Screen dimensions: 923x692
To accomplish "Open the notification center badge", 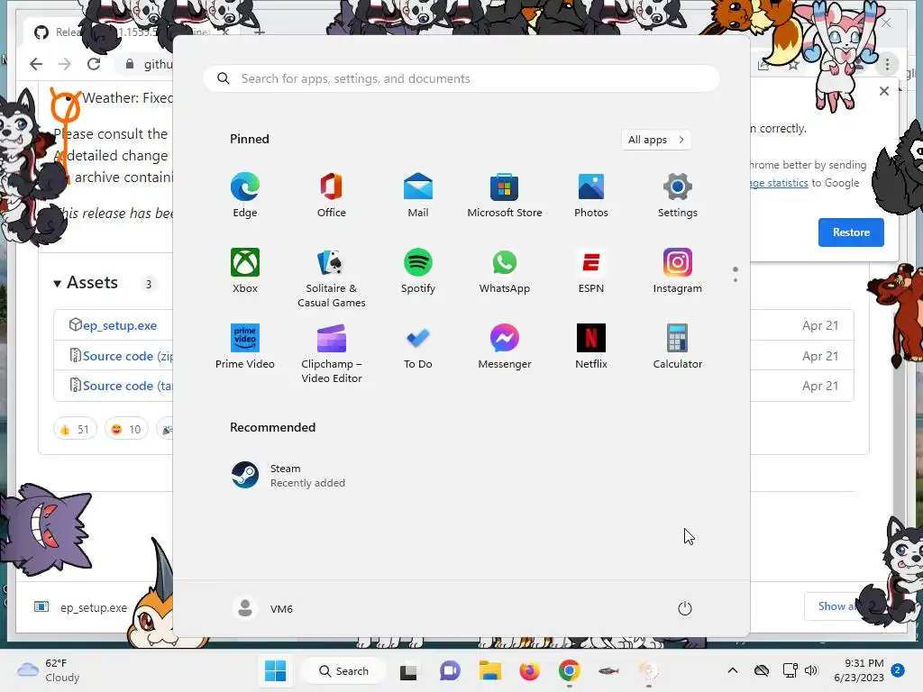I will point(898,669).
